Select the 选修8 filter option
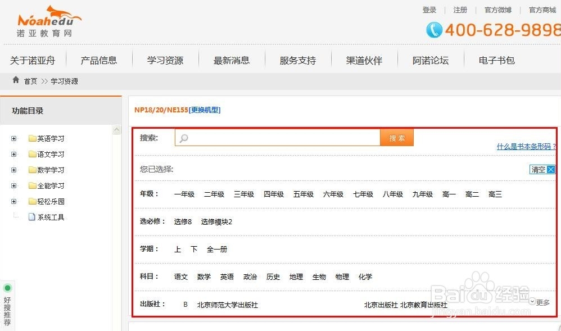The width and height of the screenshot is (561, 331). tap(182, 221)
